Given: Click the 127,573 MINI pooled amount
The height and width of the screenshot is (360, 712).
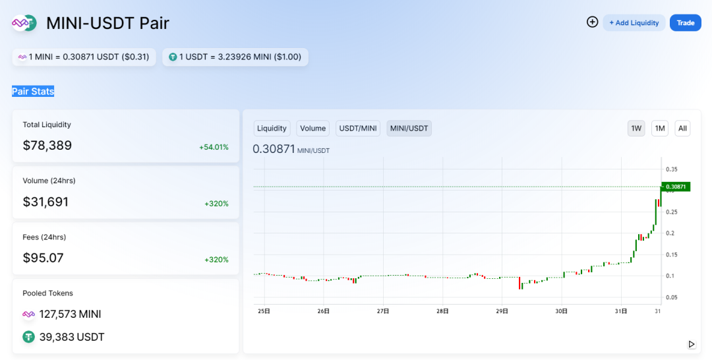Looking at the screenshot, I should pyautogui.click(x=70, y=314).
